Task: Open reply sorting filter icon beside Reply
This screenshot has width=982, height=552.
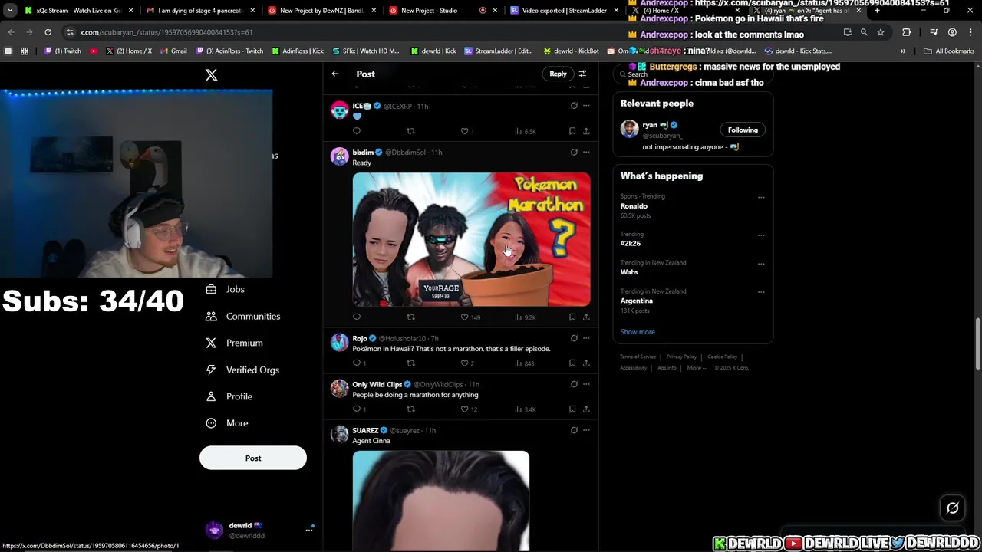Action: point(582,74)
